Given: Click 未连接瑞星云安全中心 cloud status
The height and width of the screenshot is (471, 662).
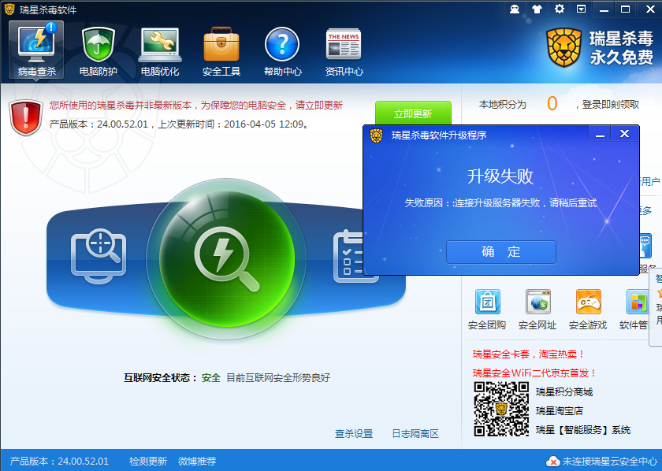Looking at the screenshot, I should point(602,462).
